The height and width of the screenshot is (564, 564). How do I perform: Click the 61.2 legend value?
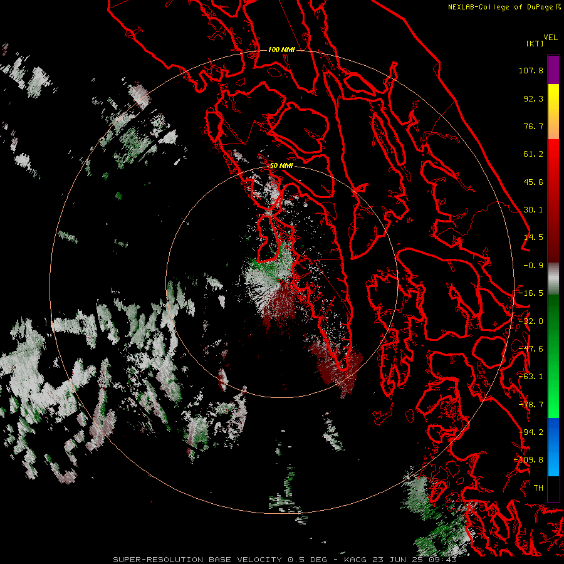click(x=533, y=154)
